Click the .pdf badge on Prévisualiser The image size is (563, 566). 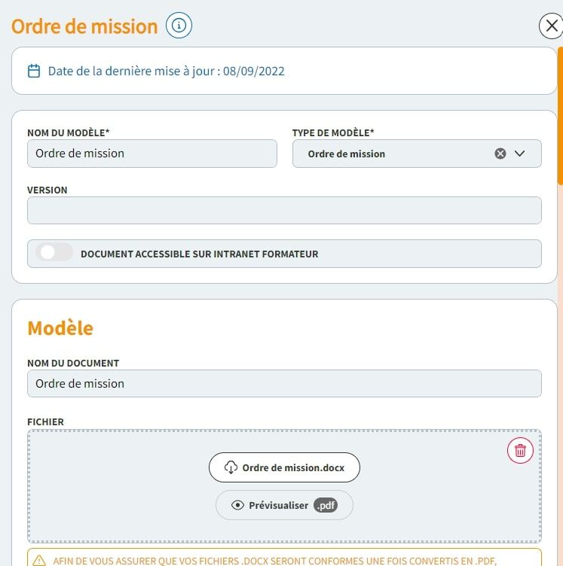pos(326,505)
